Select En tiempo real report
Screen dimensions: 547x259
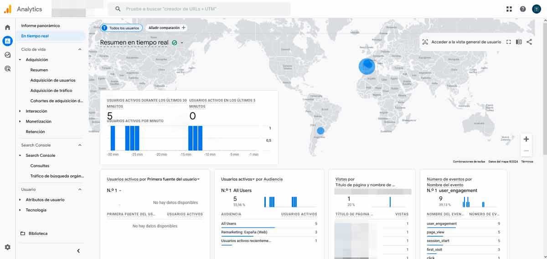pos(35,36)
